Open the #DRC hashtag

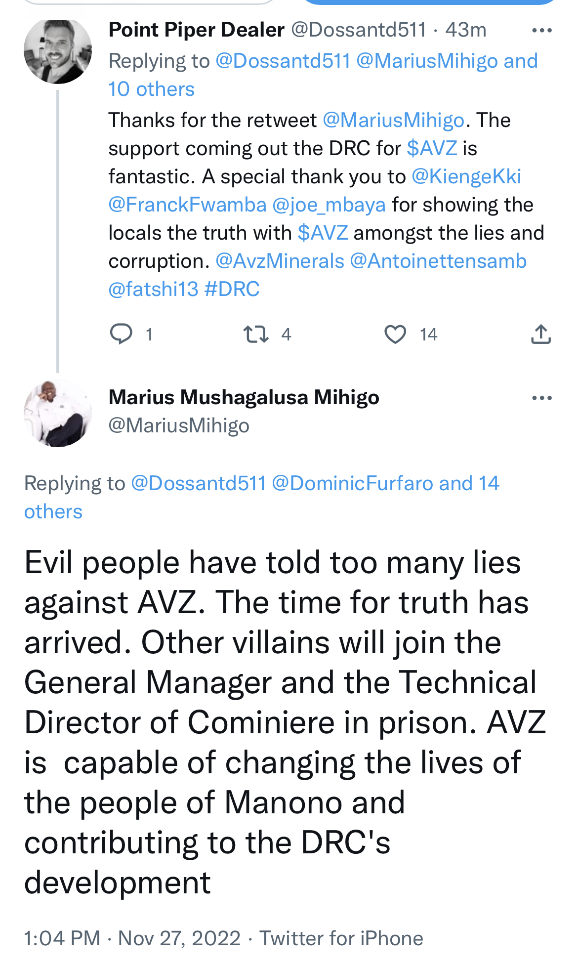232,289
